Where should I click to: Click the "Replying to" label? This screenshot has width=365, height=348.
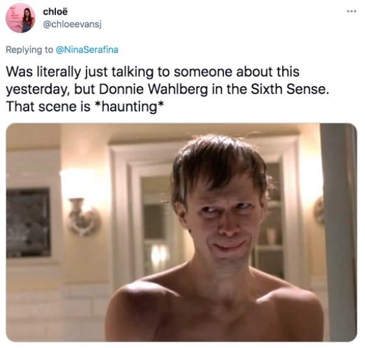[29, 50]
